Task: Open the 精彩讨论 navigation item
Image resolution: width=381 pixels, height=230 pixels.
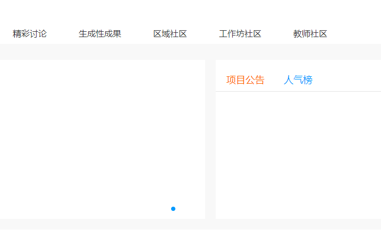Action: 30,34
